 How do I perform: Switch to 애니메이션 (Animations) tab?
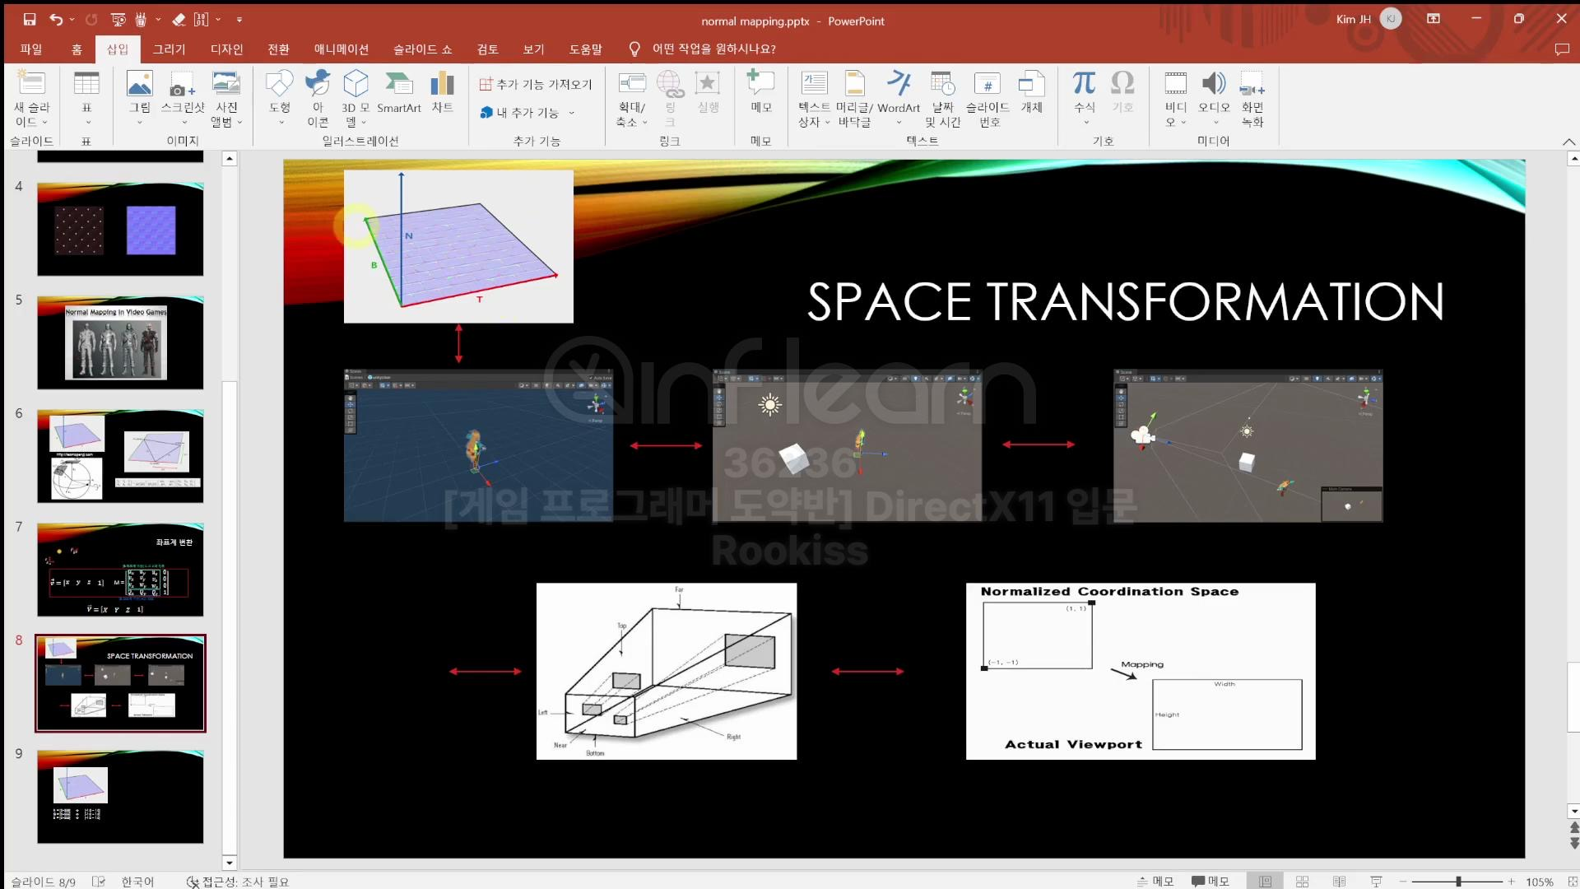(341, 49)
